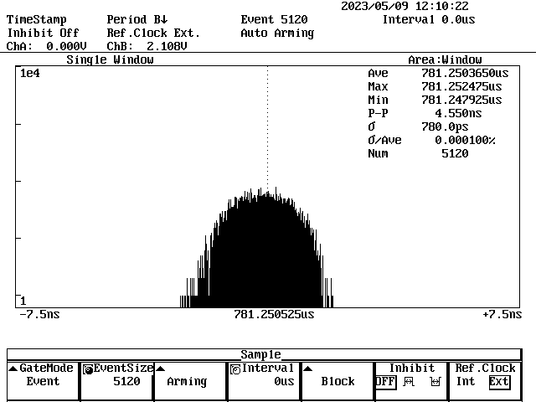536x402 pixels.
Task: Click the Block up-arrow icon
Action: 307,368
